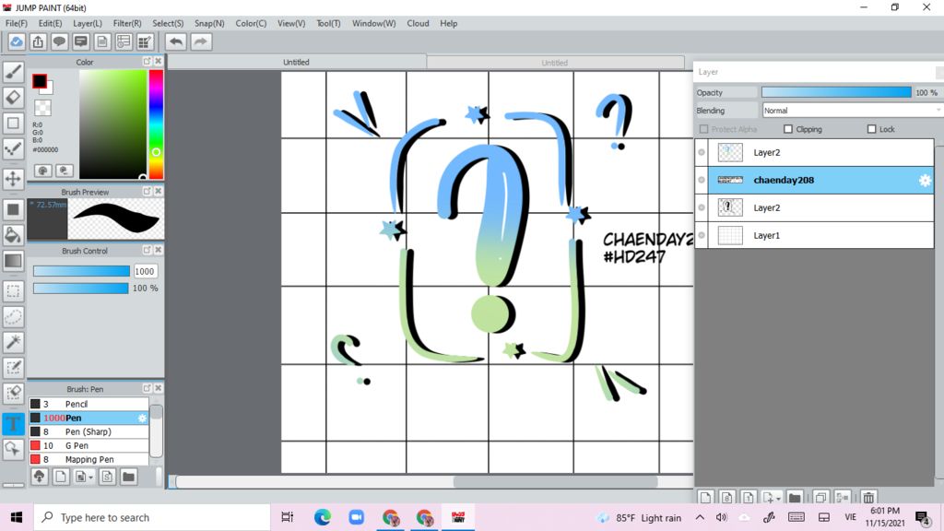Open the color palette icon in Color panel
The height and width of the screenshot is (531, 944).
point(42,171)
